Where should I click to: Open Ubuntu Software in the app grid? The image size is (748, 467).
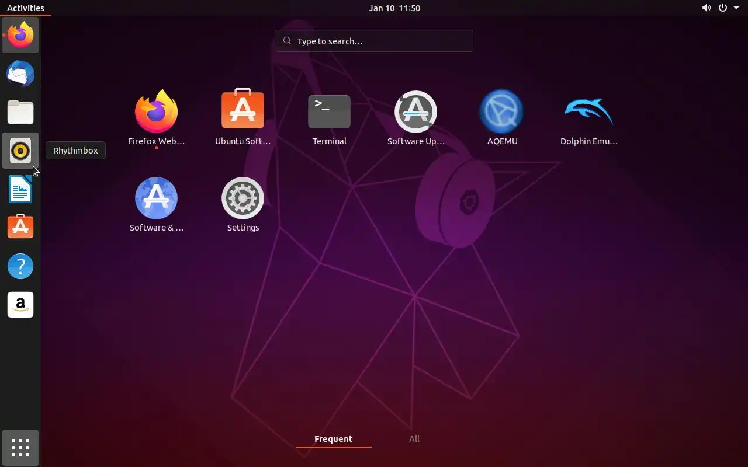[x=243, y=119]
